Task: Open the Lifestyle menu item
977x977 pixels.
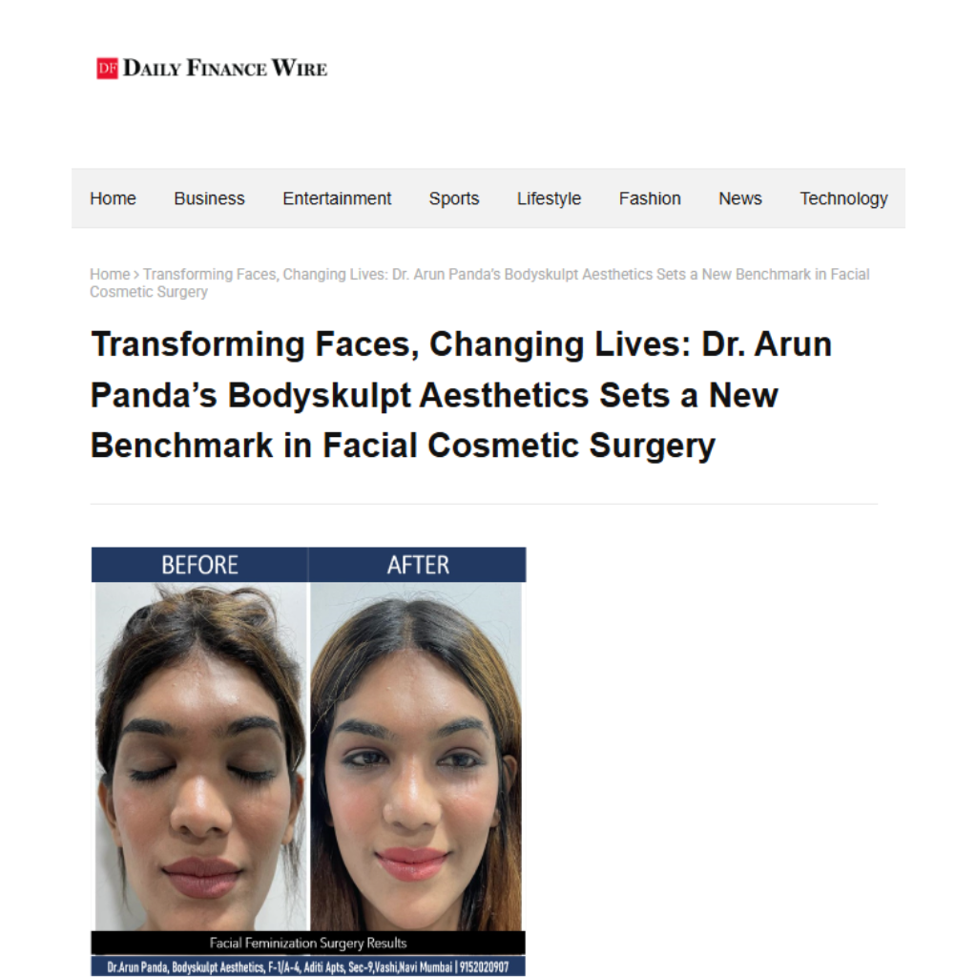Action: (549, 198)
